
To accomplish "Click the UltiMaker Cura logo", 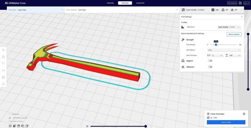I will 15,3.
